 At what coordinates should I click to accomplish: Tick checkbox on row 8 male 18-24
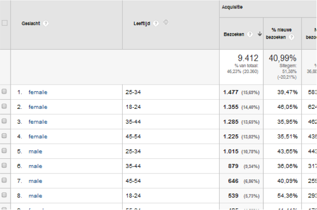pyautogui.click(x=5, y=195)
